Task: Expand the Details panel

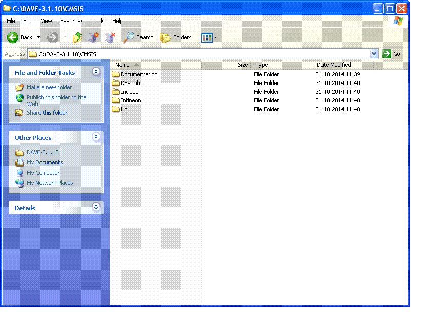Action: click(x=96, y=207)
